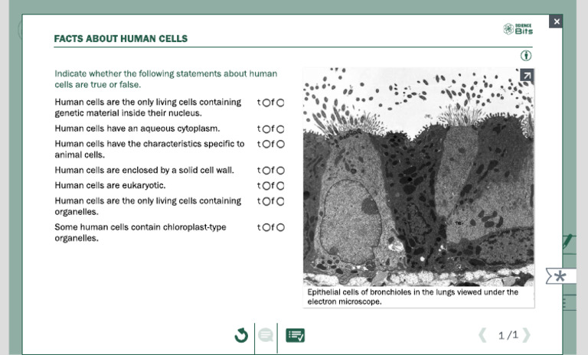Mark 'Human cells are eukaryotic' as true
The width and height of the screenshot is (588, 355).
266,186
